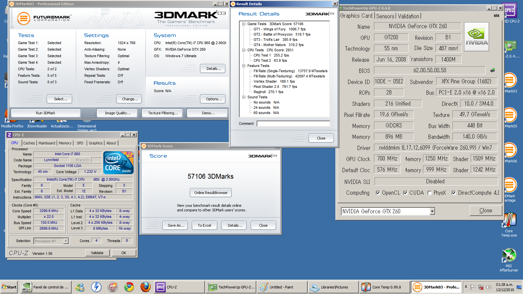Switch to the Sensors tab in GPU-Z

coord(385,16)
